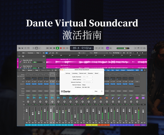Image resolution: width=164 pixels, height=135 pixels.
Task: Move the first drum channel fader
Action: (x=27, y=110)
